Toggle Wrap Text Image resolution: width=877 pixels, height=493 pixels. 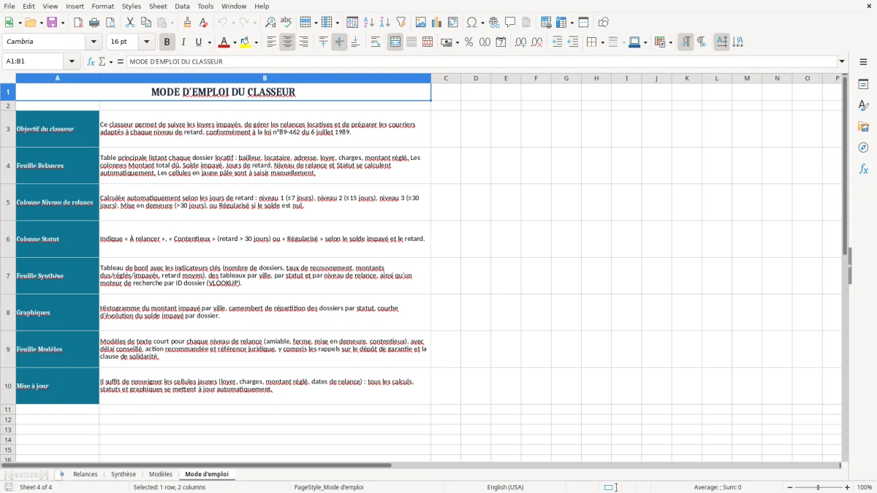coord(376,42)
